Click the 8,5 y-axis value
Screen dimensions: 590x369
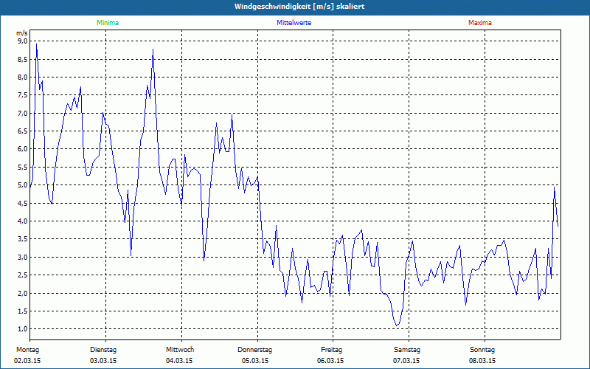point(23,59)
